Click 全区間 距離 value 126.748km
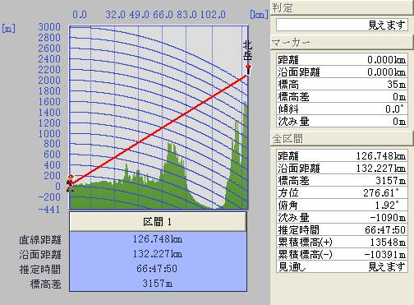 (x=381, y=156)
